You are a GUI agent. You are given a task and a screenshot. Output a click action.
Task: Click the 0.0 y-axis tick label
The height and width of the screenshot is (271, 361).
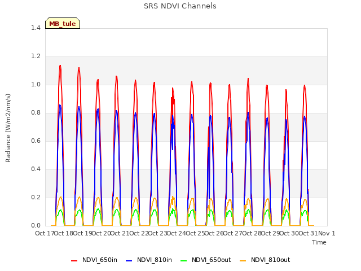(x=36, y=226)
